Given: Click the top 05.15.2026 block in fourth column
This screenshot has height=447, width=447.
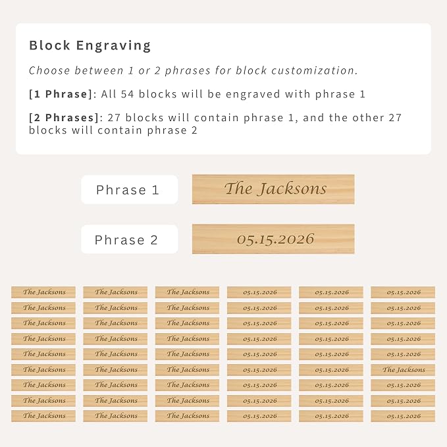Looking at the screenshot, I should coord(259,292).
